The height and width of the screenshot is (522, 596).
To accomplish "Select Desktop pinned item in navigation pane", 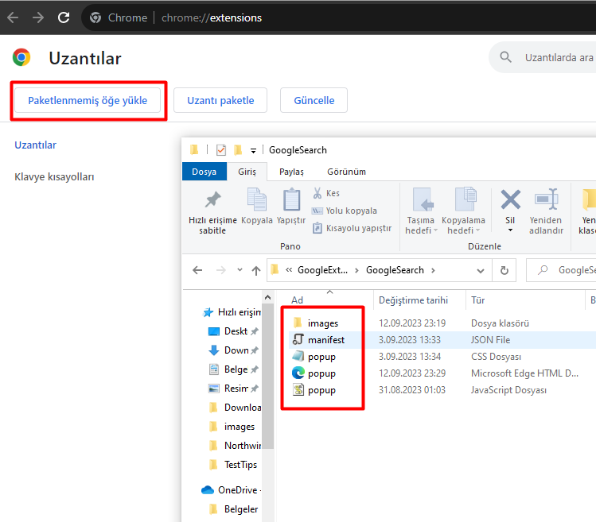I will tap(233, 331).
